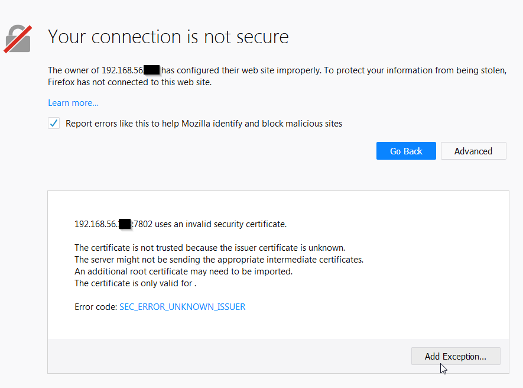
Task: Click the "Report errors like this" label text
Action: click(204, 124)
